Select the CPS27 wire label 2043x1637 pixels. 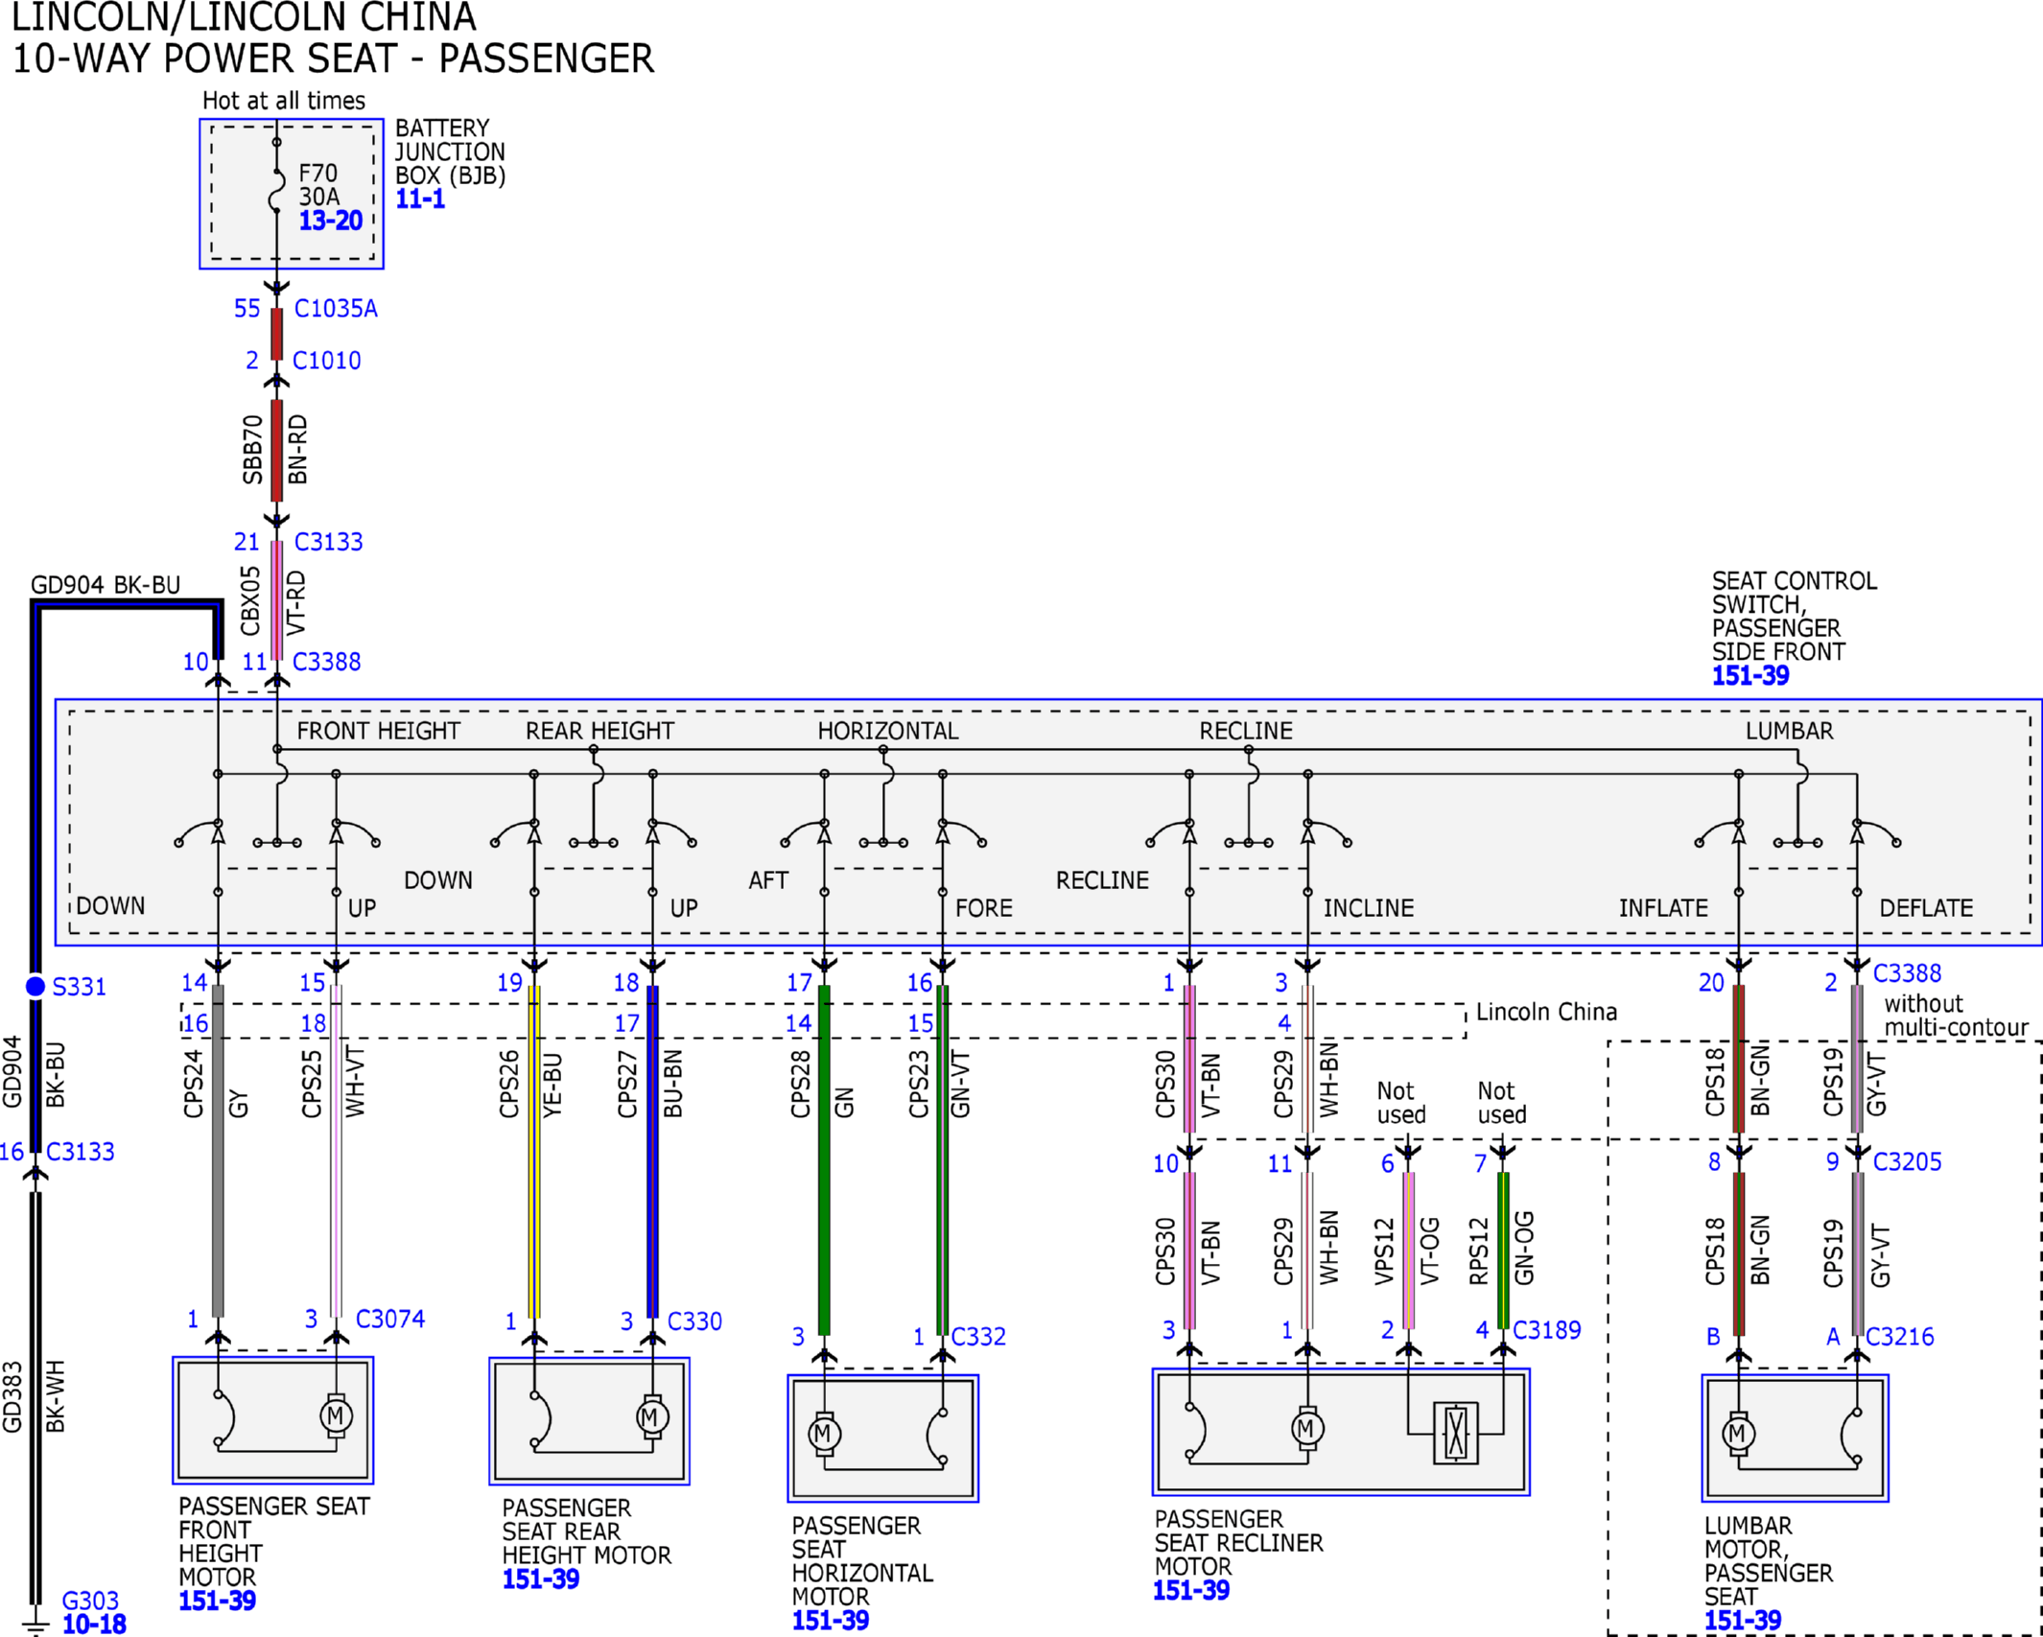point(627,1084)
